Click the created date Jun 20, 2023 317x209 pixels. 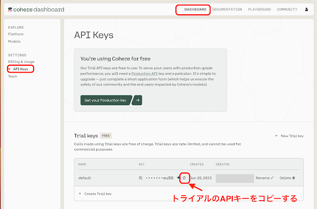[201, 178]
